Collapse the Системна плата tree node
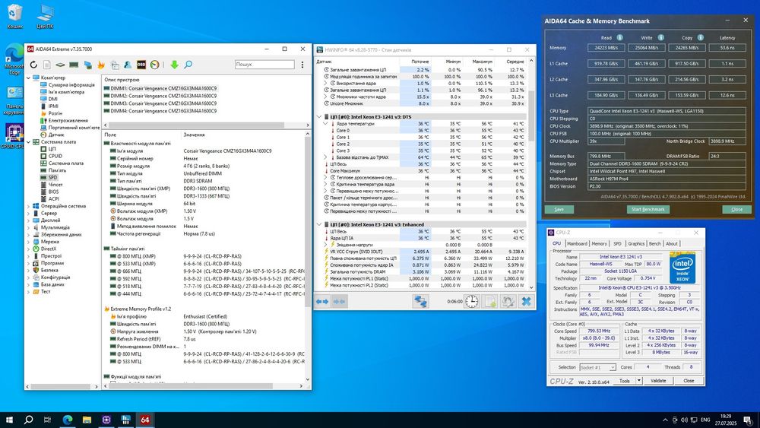The height and width of the screenshot is (428, 760). [x=28, y=142]
